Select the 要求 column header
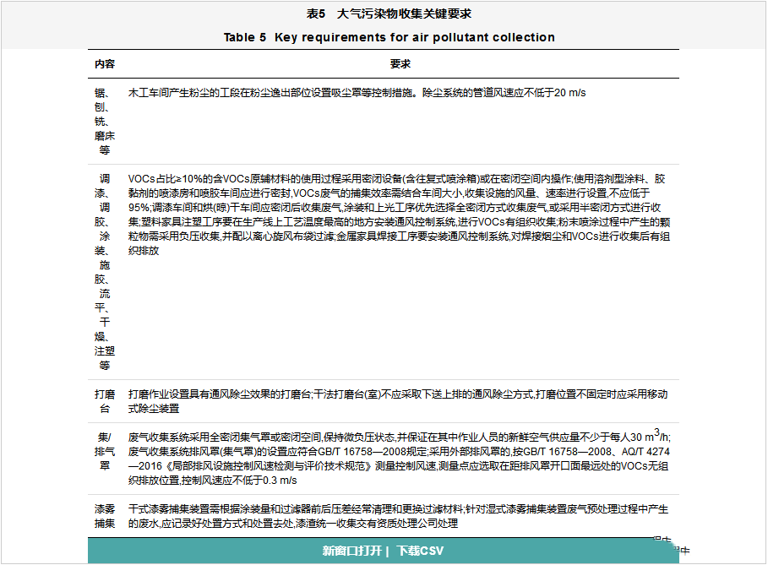The width and height of the screenshot is (768, 565). click(x=400, y=64)
